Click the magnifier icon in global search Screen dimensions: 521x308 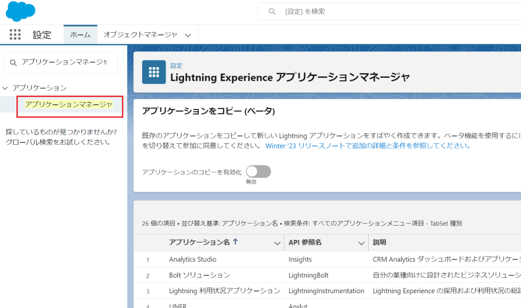tap(272, 12)
